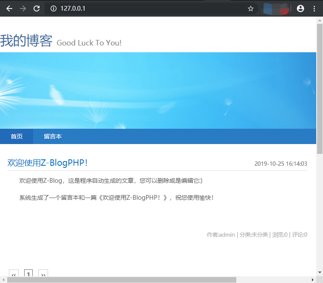Click the comment count 评论:0
The height and width of the screenshot is (283, 323).
300,235
